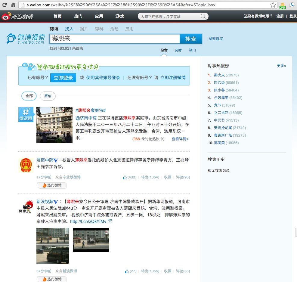
Task: Expand topic with 查看详情 link
Action: click(180, 139)
